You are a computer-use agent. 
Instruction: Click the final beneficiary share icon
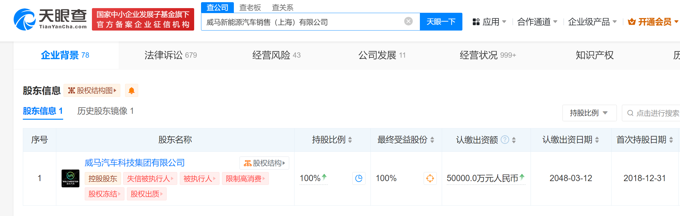click(430, 178)
